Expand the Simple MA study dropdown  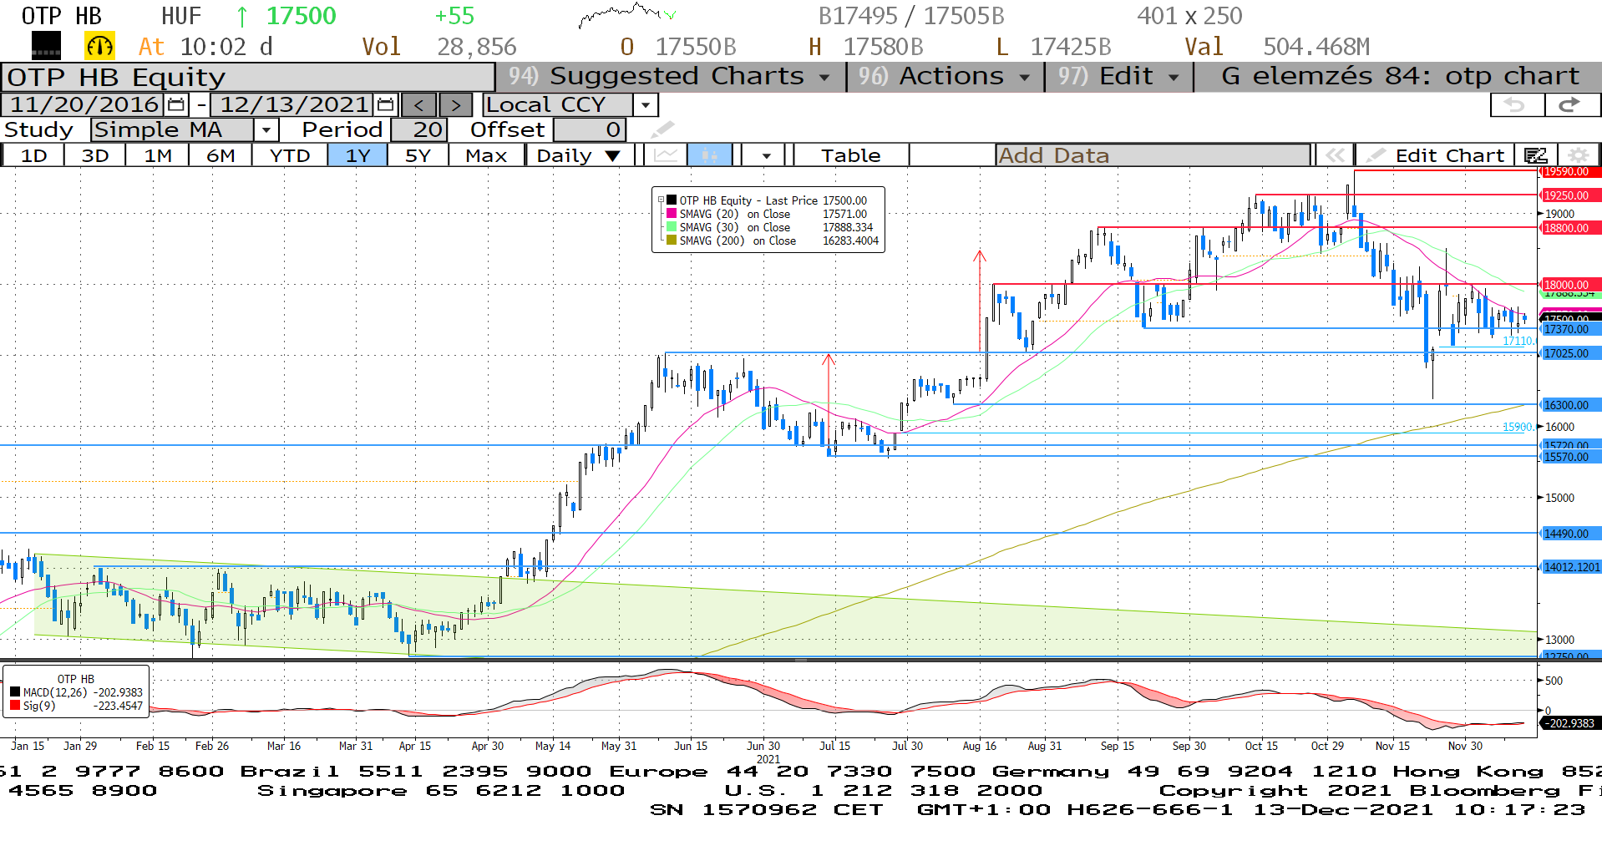266,129
